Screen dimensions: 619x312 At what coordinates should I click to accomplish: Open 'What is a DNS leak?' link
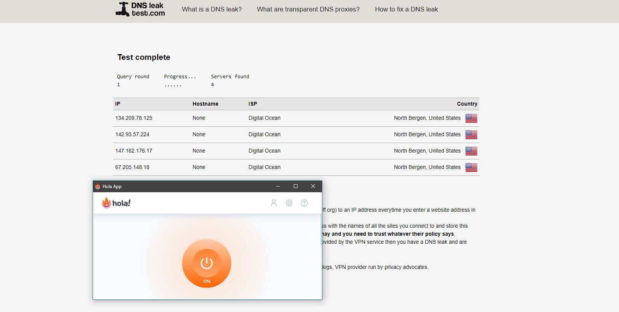[x=212, y=9]
